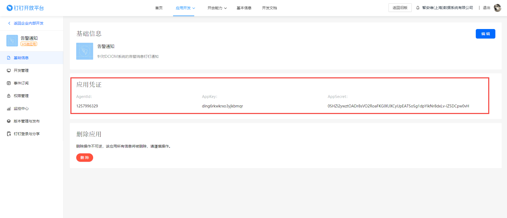Click the 基础信息 document icon in sidebar
Image resolution: width=507 pixels, height=218 pixels.
click(9, 58)
